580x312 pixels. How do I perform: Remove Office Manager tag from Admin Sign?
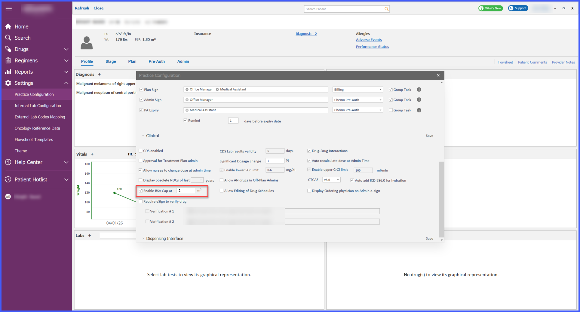coord(187,100)
